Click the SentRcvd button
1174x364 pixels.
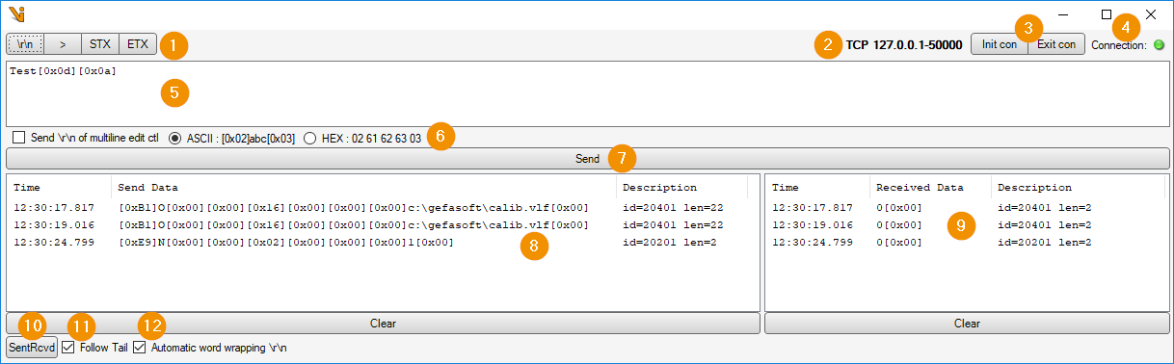(31, 347)
